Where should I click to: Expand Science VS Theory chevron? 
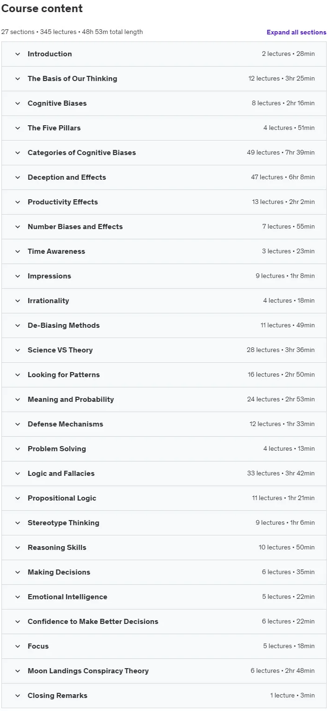(x=18, y=350)
